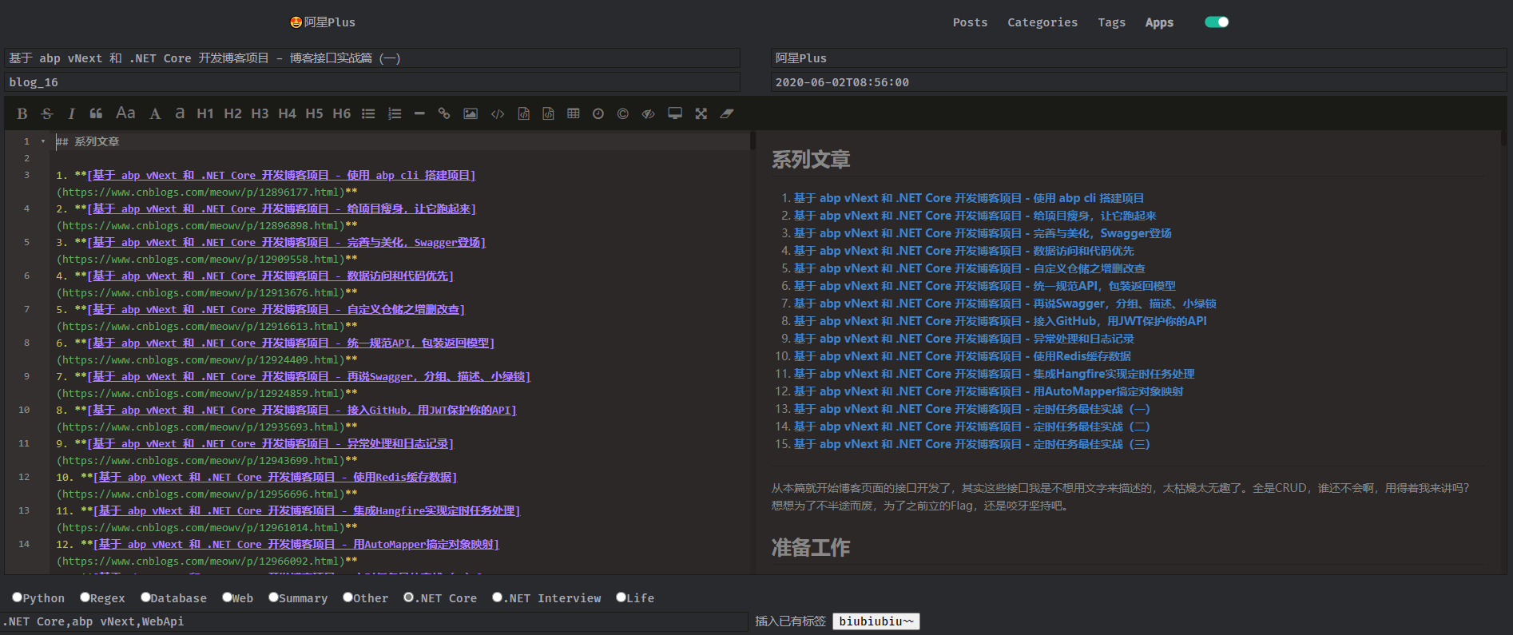Viewport: 1513px width, 635px height.
Task: Insert a block quote
Action: pyautogui.click(x=96, y=113)
